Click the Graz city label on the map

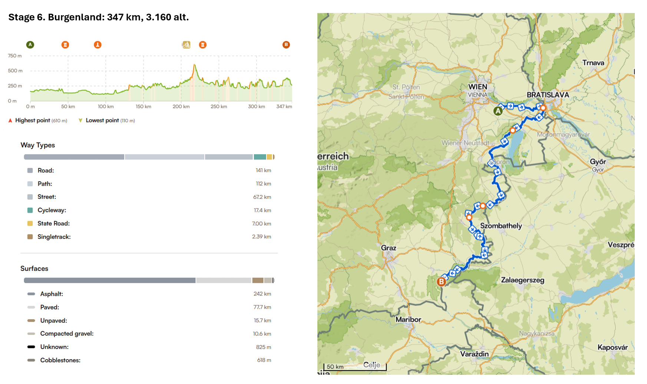click(389, 248)
